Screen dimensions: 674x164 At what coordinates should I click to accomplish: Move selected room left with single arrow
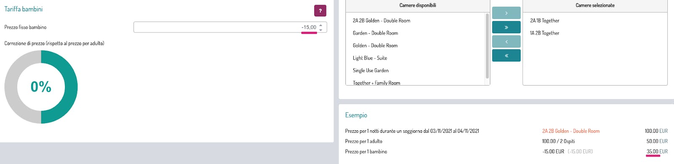pos(506,41)
